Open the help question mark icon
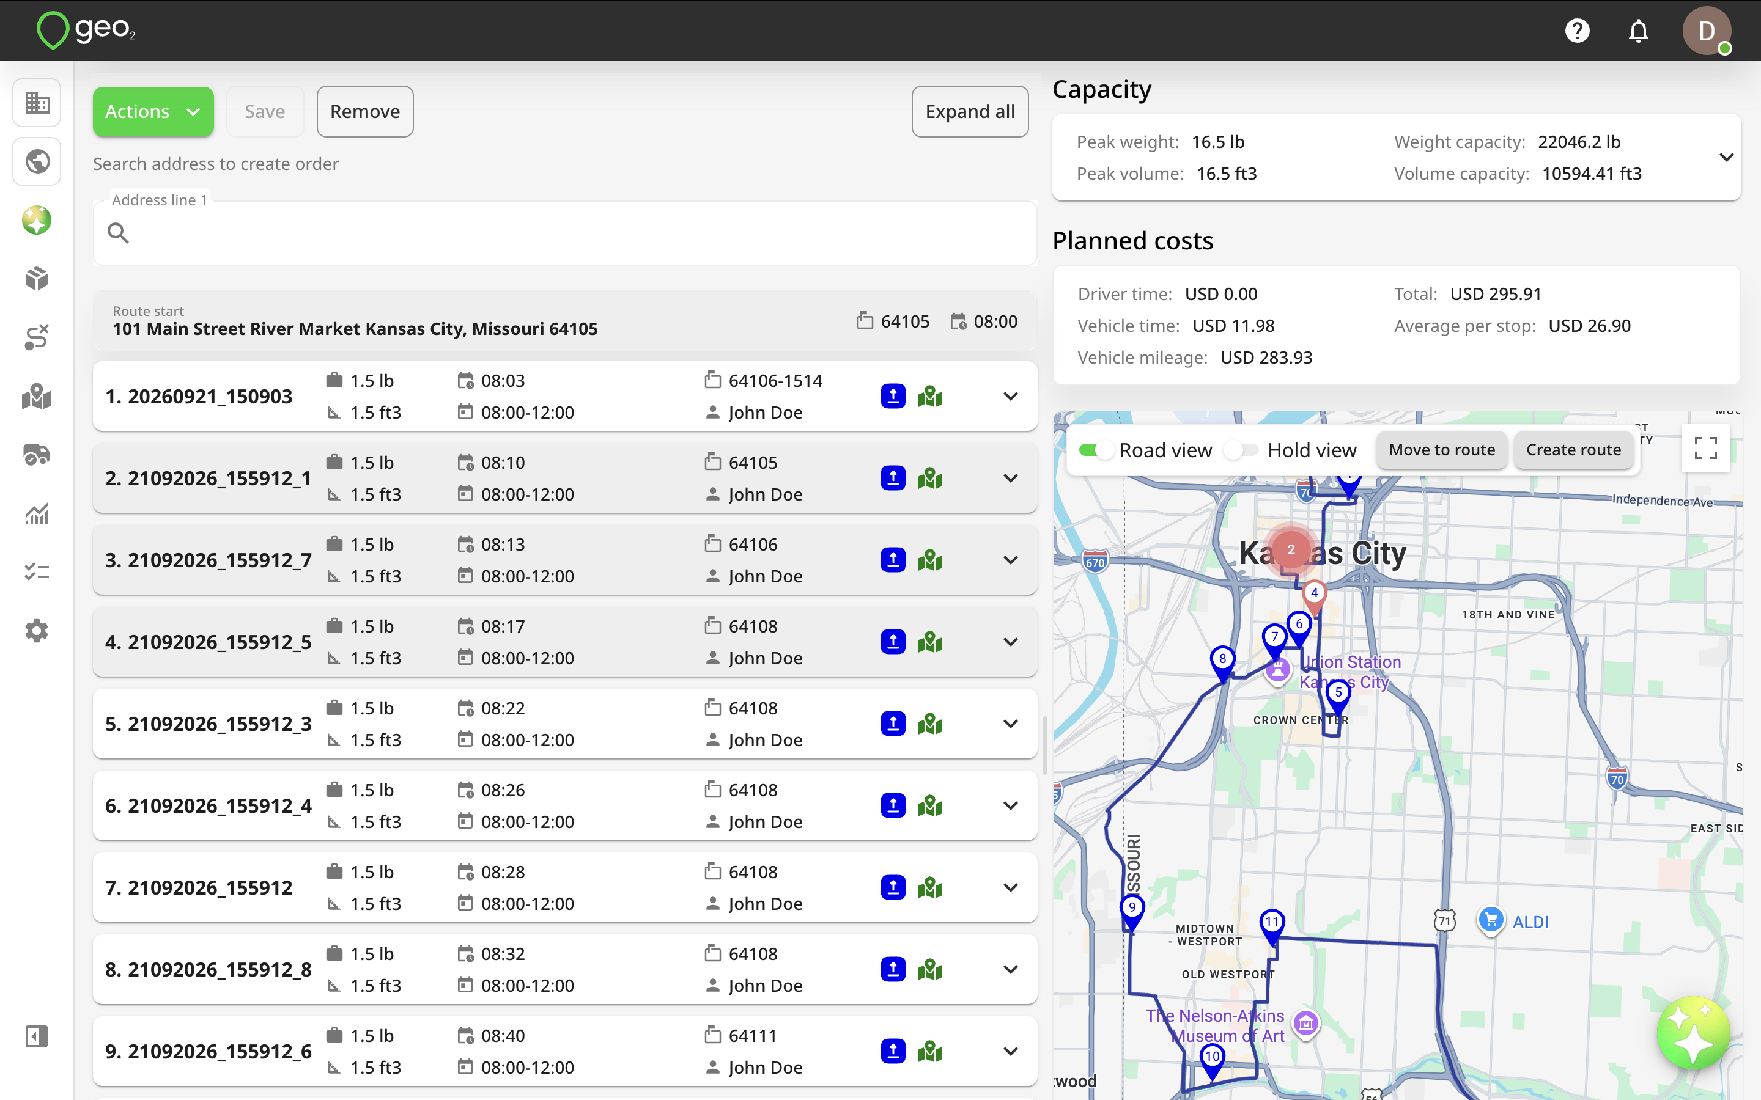Image resolution: width=1761 pixels, height=1100 pixels. pos(1578,31)
